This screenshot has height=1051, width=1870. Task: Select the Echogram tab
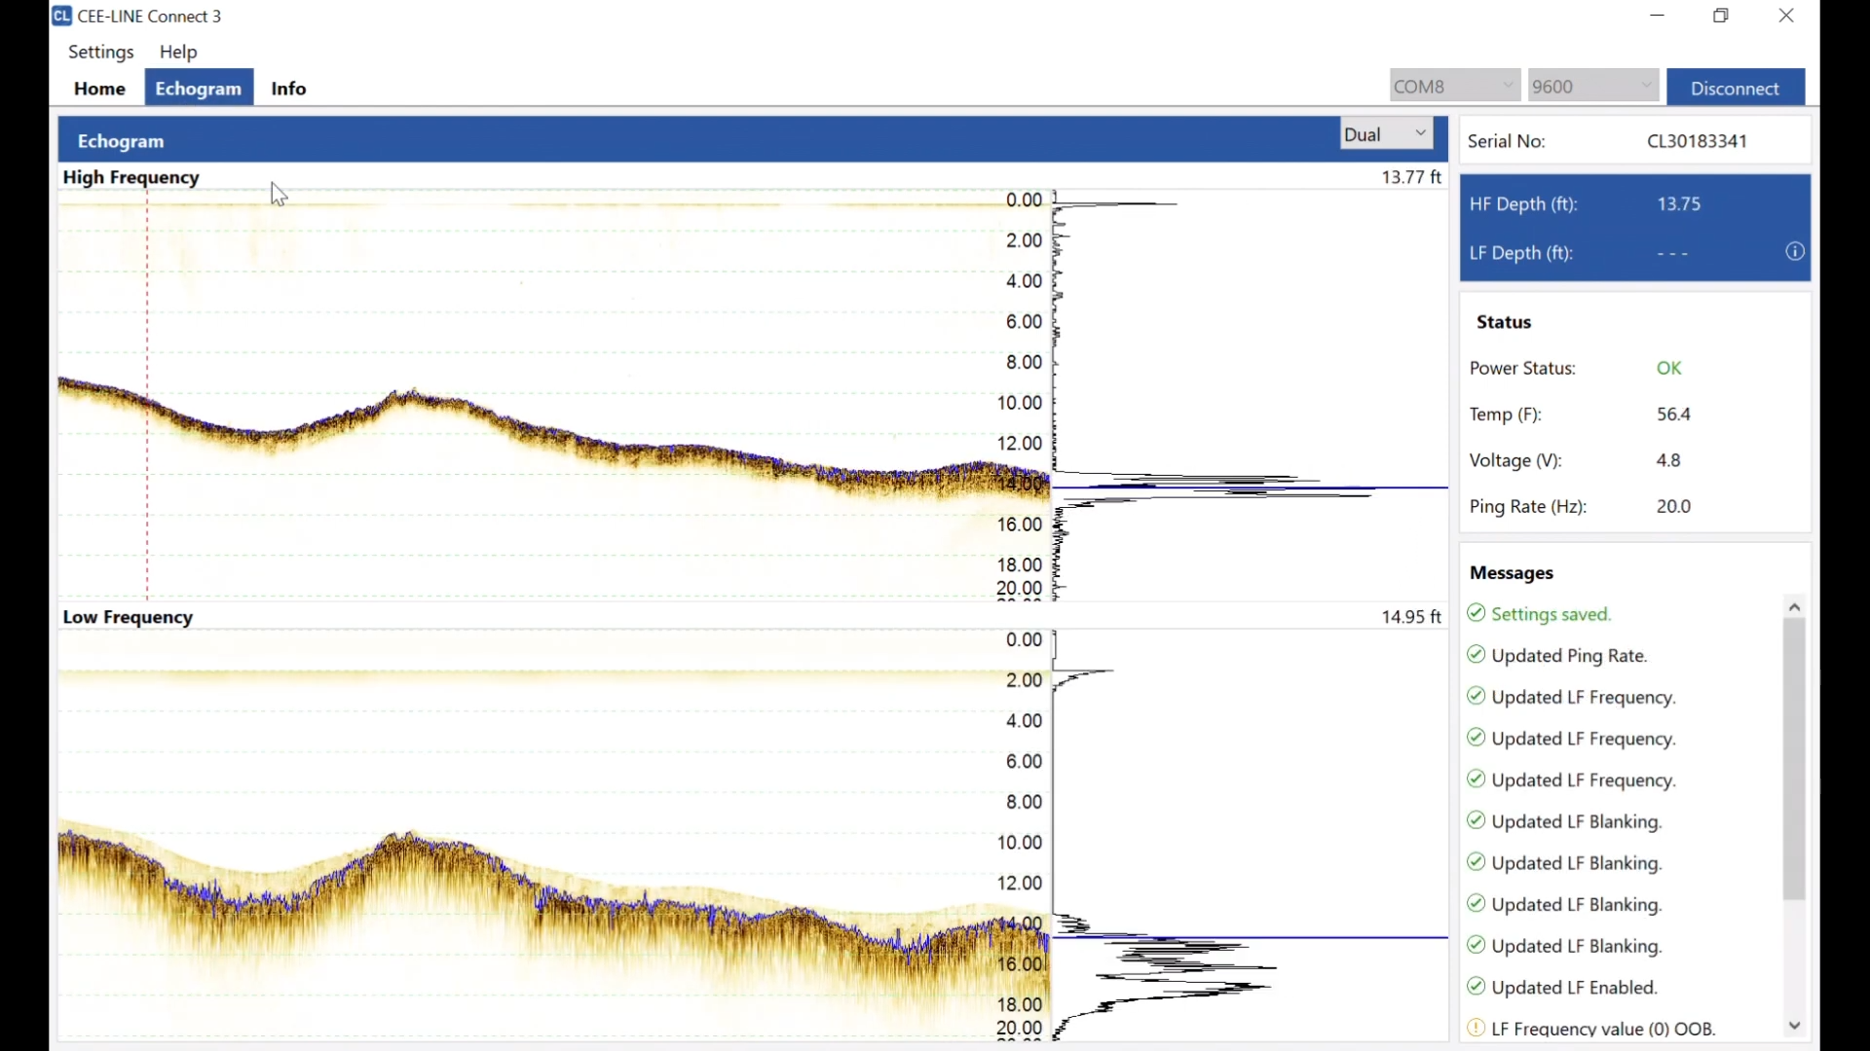point(199,89)
